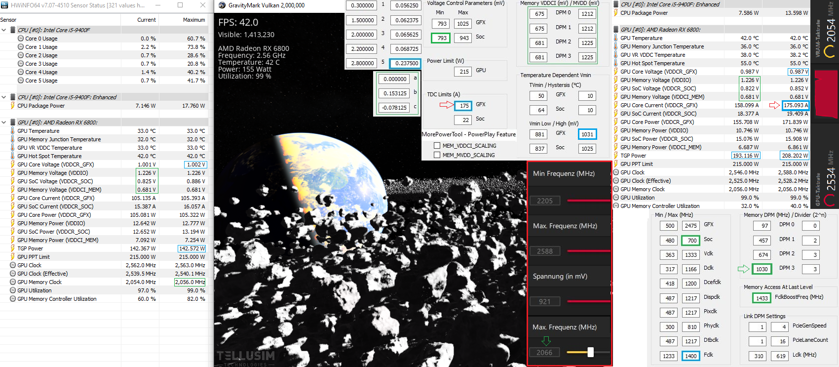
Task: Click thermometer icon of GPU Hot Spot Temperature 55.0 °C row
Action: tap(616, 63)
